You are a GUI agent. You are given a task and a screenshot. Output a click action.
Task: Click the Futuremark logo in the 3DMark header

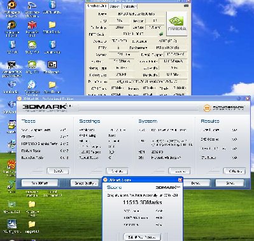pyautogui.click(x=223, y=108)
